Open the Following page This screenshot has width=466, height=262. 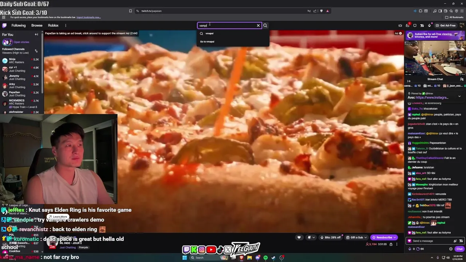(x=19, y=25)
